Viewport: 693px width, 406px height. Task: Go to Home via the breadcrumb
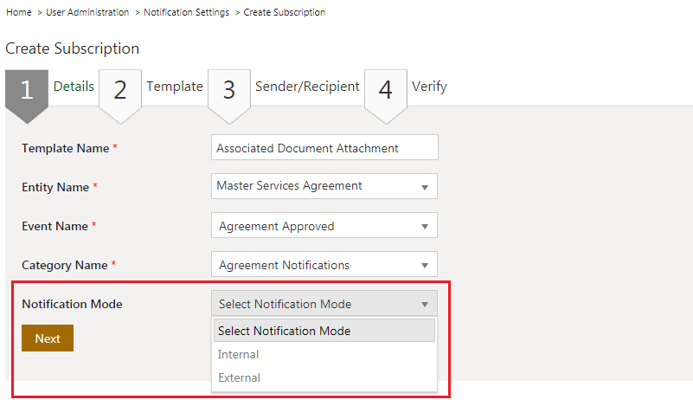[18, 12]
